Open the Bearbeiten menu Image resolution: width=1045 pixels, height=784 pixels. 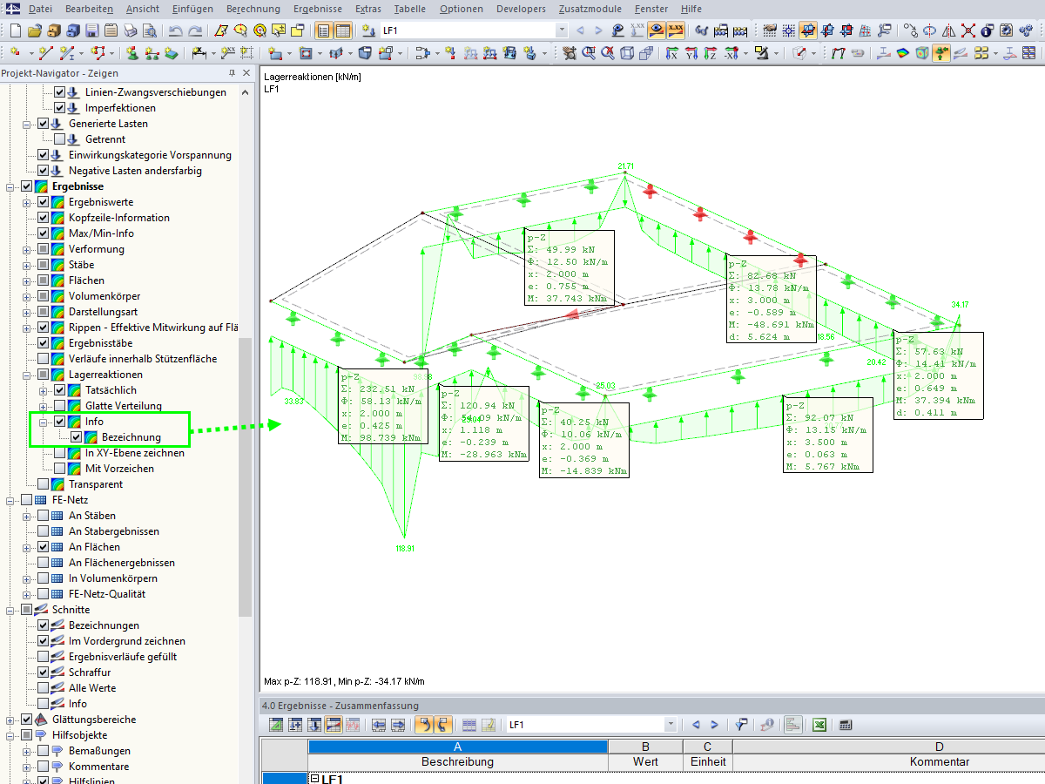click(x=89, y=9)
